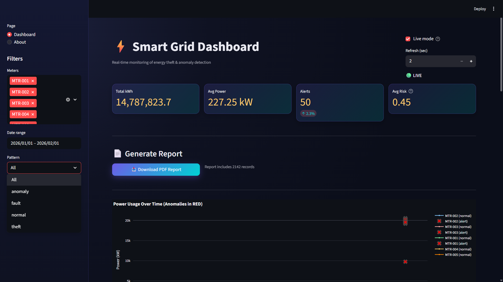Disable the Live mode checkbox
Image resolution: width=503 pixels, height=282 pixels.
coord(408,39)
